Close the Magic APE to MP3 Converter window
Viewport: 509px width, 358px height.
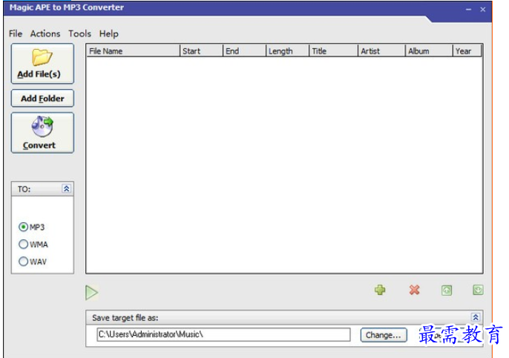tap(483, 10)
